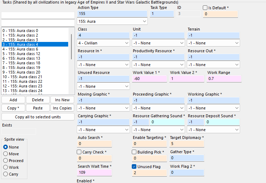The width and height of the screenshot is (266, 183).
Task: Open the Working Graphic dropdown
Action: click(213, 108)
